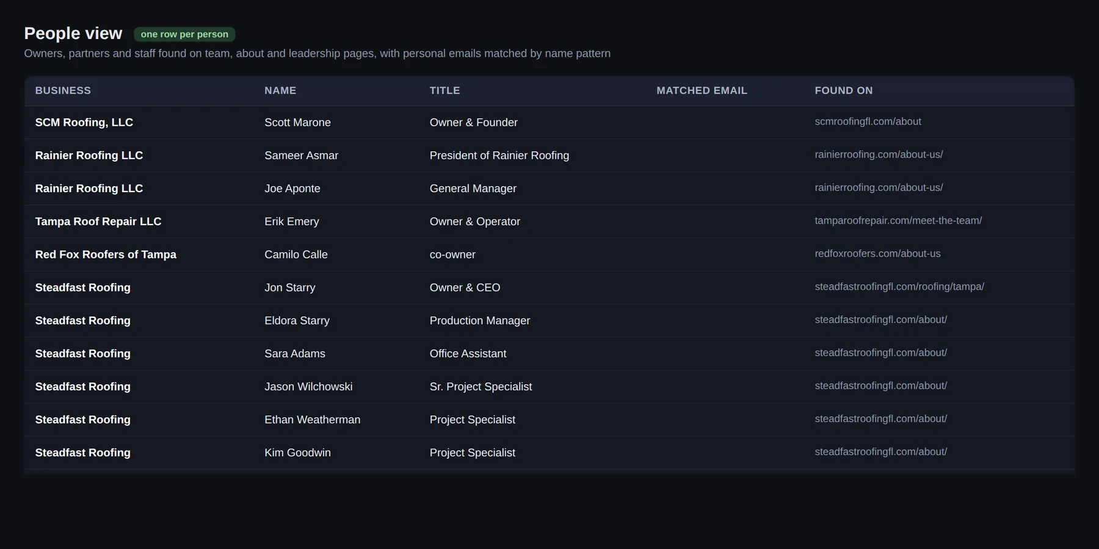Screen dimensions: 1099x549
Task: Click the name Camilo Calle
Action: pos(296,254)
